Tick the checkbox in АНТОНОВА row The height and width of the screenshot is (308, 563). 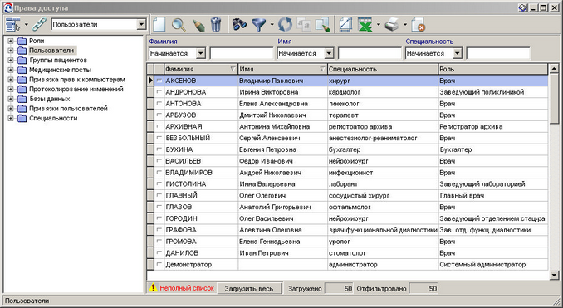click(x=159, y=104)
